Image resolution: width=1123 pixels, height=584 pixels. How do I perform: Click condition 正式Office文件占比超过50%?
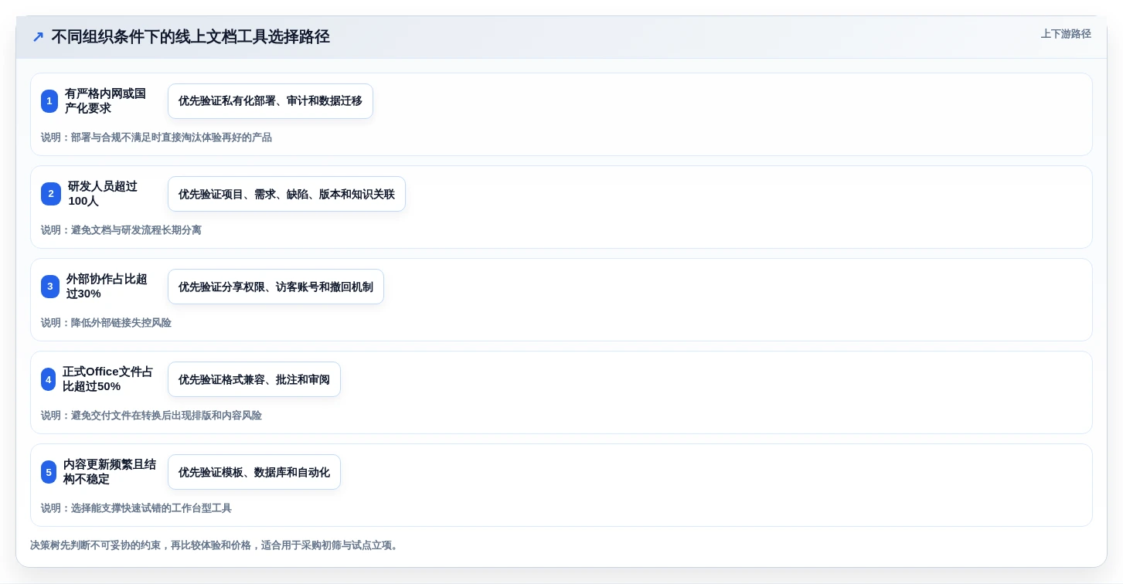click(108, 379)
